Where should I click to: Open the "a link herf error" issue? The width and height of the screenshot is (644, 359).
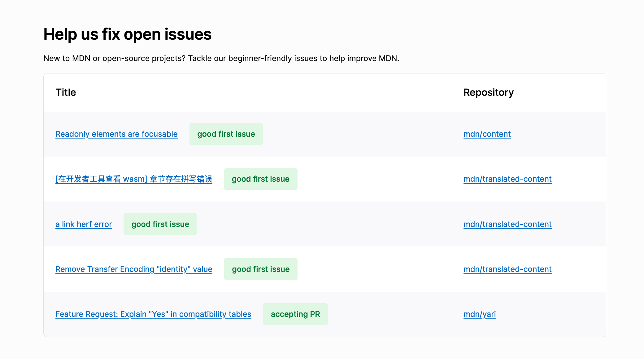84,224
